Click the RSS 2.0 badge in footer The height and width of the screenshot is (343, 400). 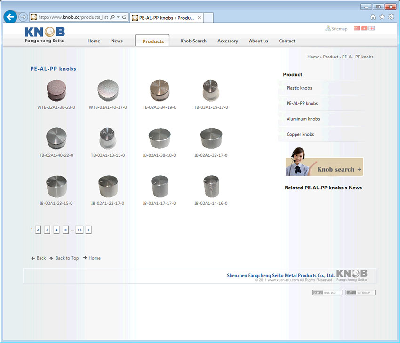[327, 293]
